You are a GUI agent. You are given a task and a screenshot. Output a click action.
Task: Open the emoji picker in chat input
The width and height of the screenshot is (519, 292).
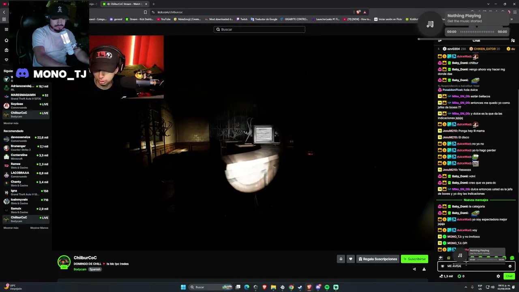[510, 266]
